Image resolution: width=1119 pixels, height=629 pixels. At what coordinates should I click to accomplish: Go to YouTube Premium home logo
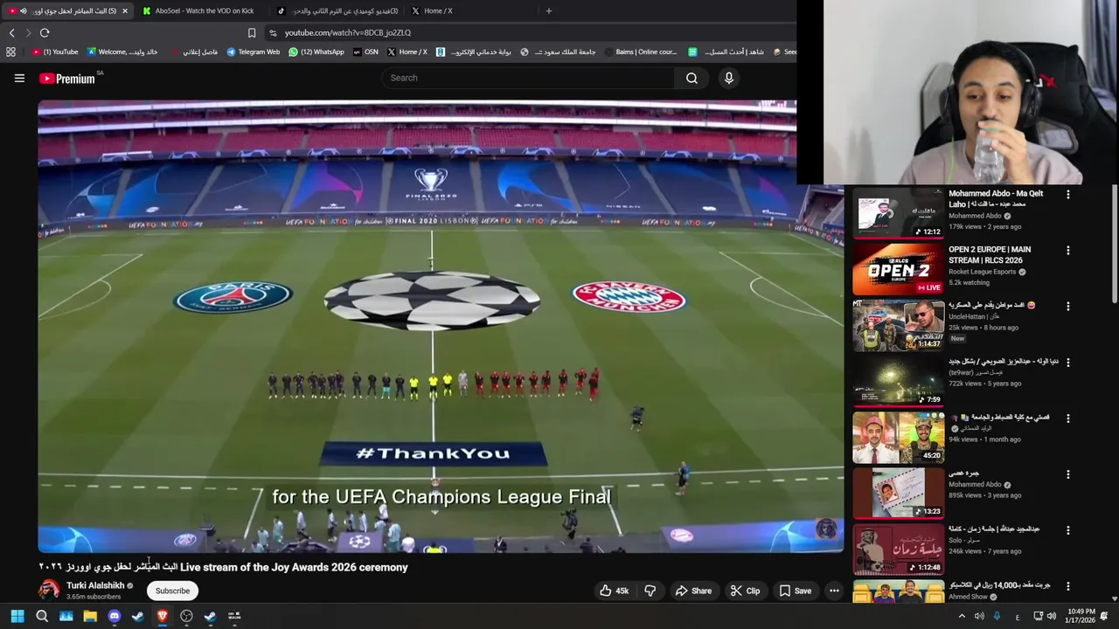(67, 79)
